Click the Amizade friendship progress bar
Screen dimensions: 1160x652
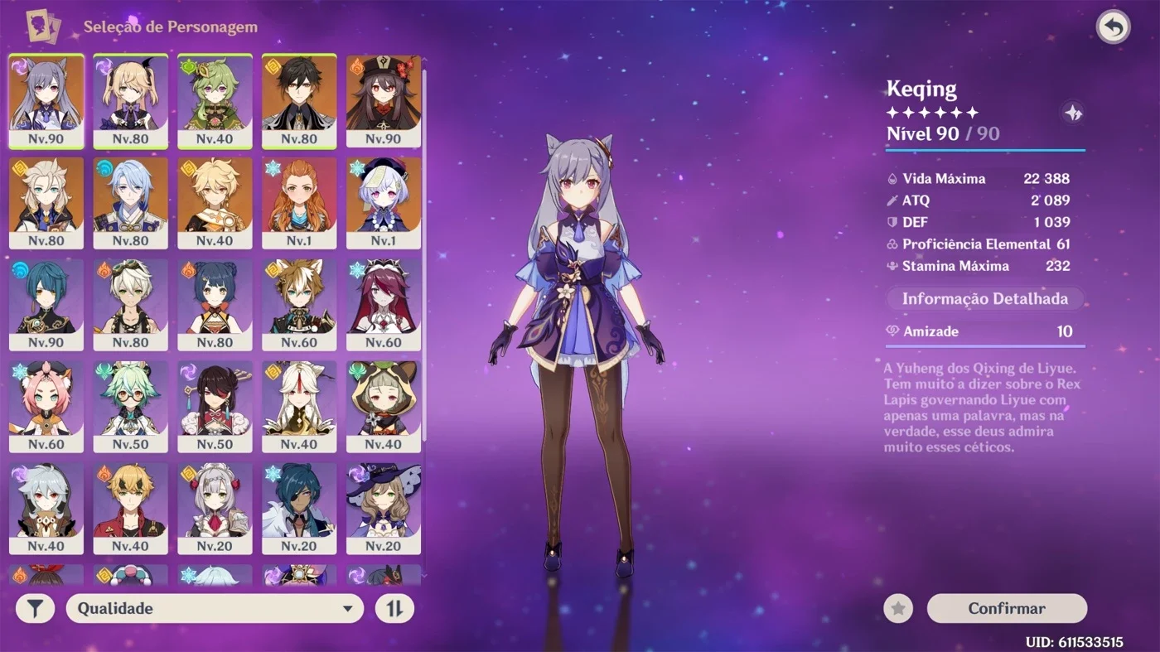click(985, 345)
